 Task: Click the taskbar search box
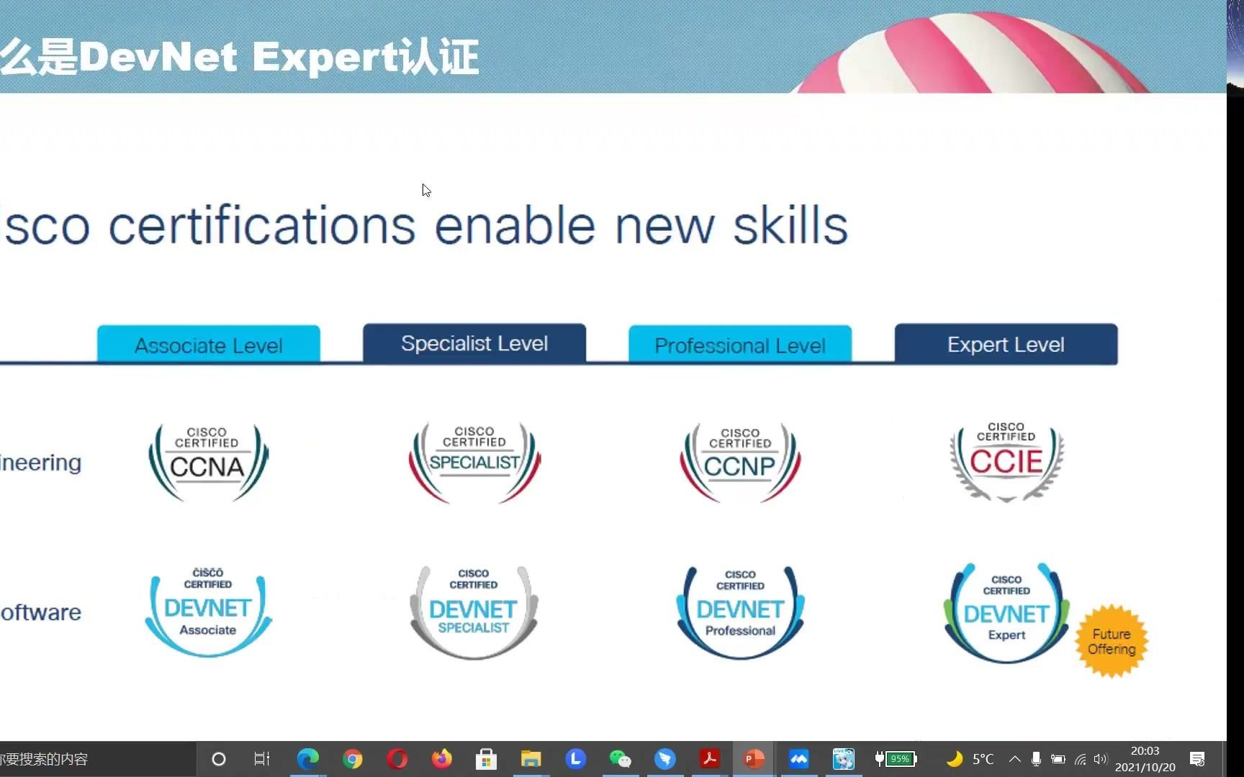(97, 759)
